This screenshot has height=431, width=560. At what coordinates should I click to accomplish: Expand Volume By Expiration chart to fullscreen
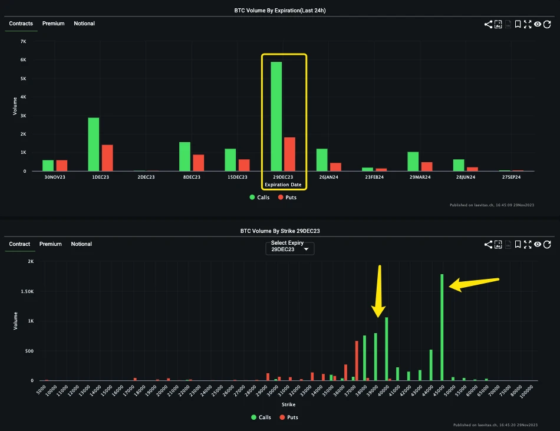pyautogui.click(x=528, y=24)
